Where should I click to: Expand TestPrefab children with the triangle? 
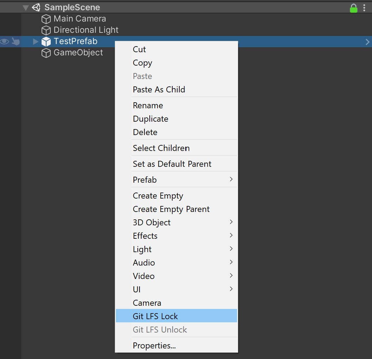click(35, 42)
